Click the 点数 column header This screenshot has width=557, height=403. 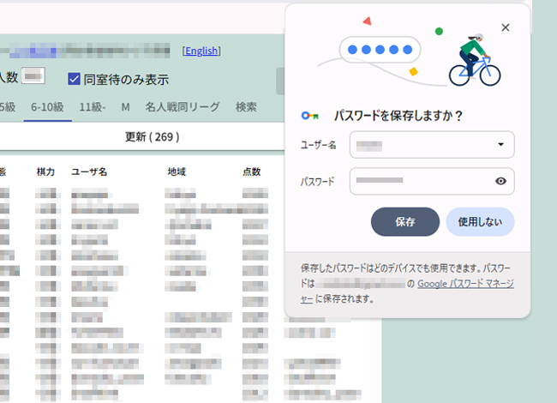pyautogui.click(x=252, y=172)
